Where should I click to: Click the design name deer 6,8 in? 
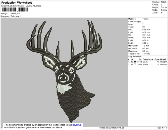point(15,13)
